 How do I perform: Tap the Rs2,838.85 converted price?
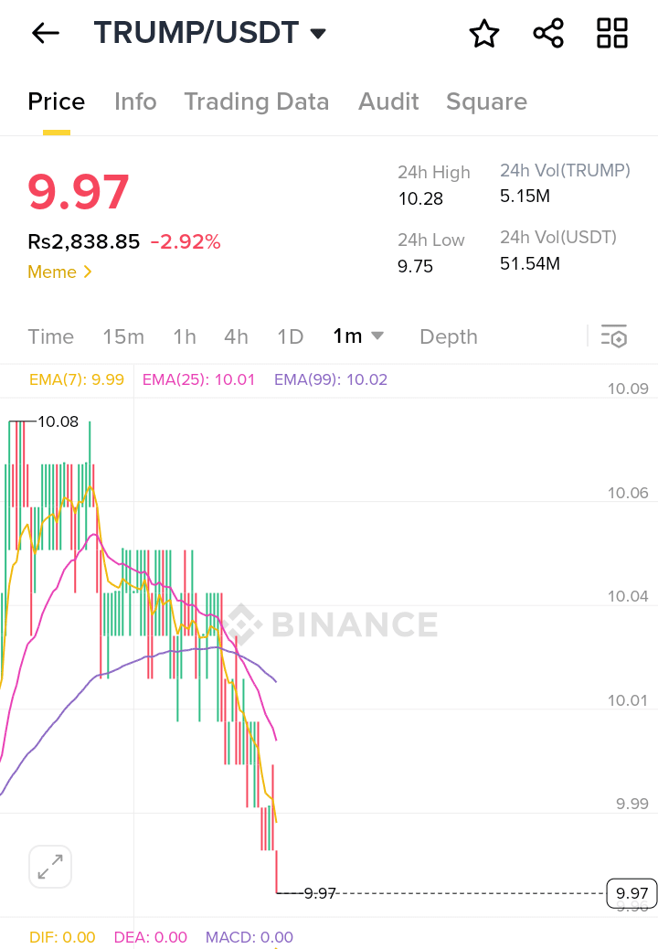pyautogui.click(x=84, y=241)
